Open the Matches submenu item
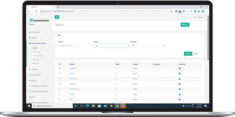 pyautogui.click(x=36, y=59)
